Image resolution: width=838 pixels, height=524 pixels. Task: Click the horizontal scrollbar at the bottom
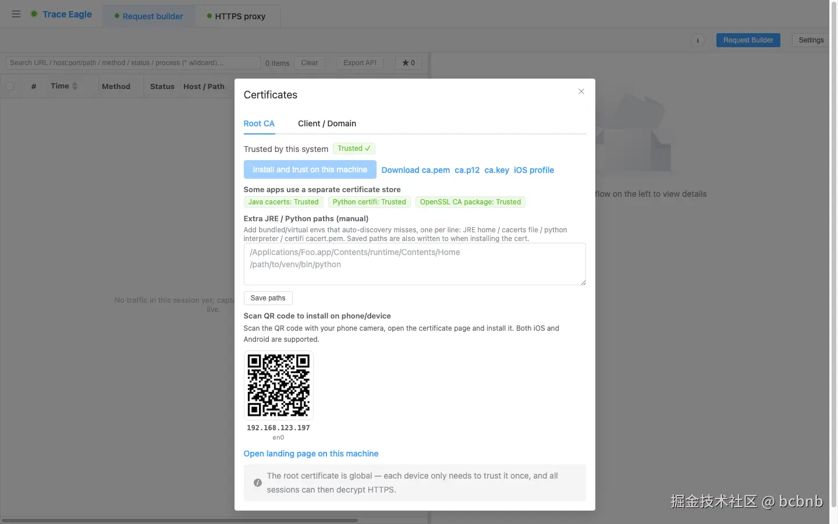coord(179,520)
